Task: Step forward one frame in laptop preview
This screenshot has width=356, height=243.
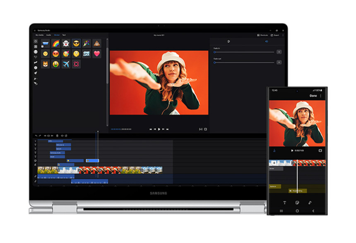Action: [163, 129]
